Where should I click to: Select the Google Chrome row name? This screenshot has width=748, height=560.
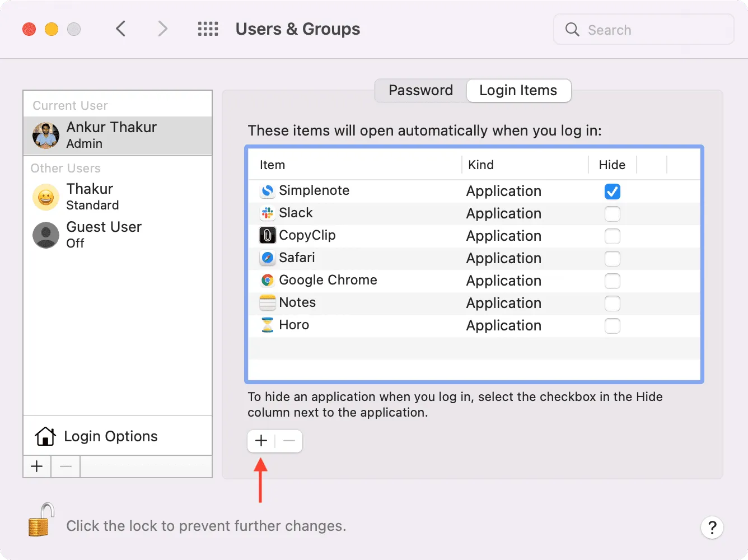pyautogui.click(x=328, y=280)
